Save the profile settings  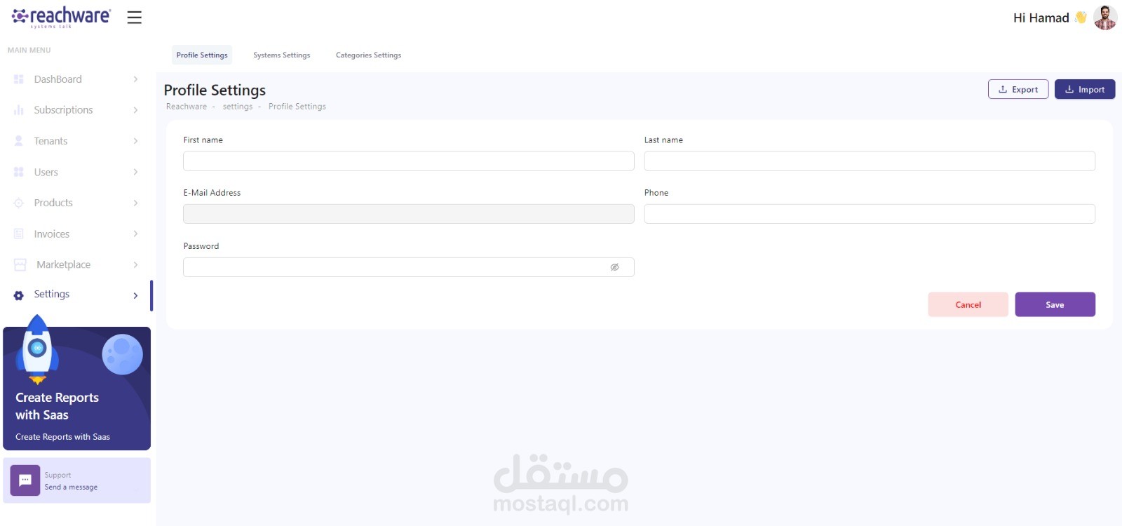(1055, 304)
